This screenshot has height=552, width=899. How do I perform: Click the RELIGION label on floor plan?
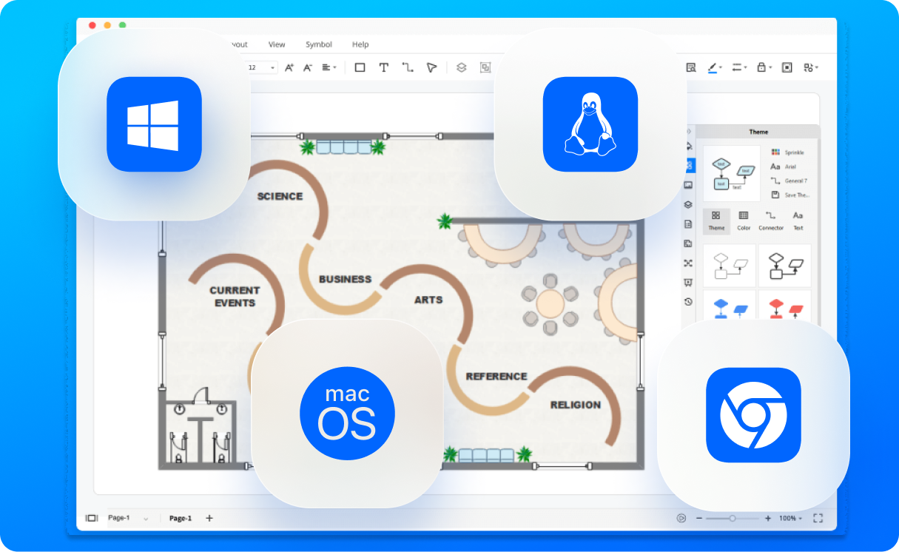pyautogui.click(x=576, y=405)
